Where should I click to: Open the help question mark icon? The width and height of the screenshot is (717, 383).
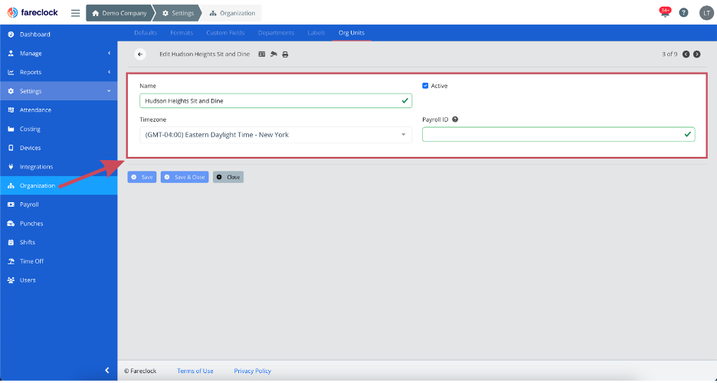(x=683, y=13)
